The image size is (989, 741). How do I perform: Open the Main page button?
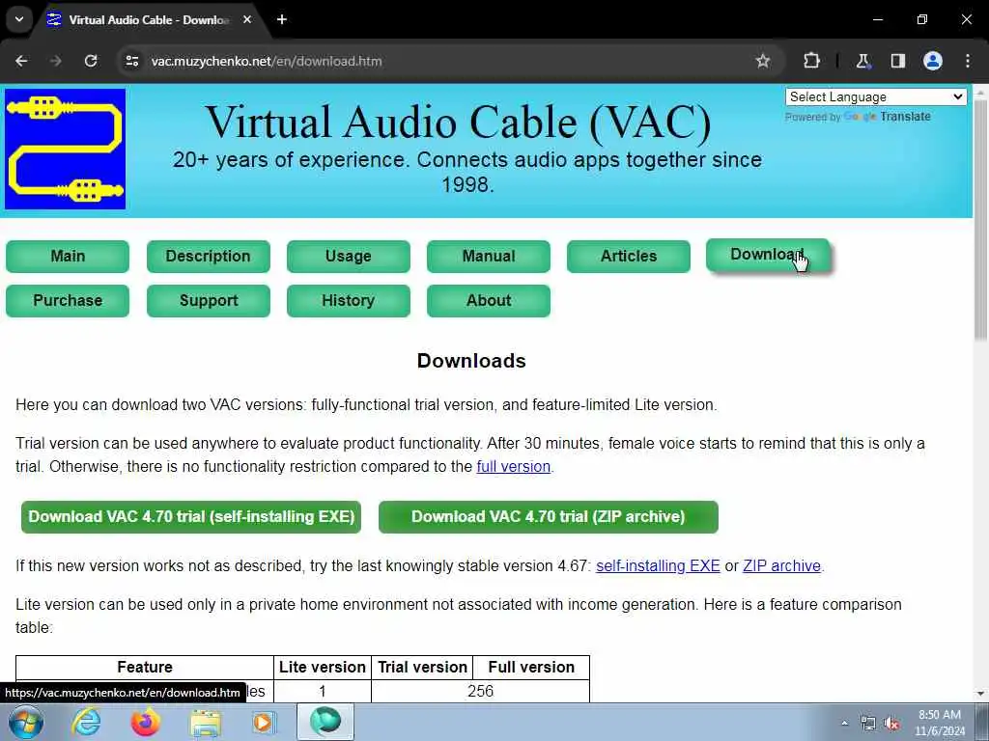coord(68,257)
